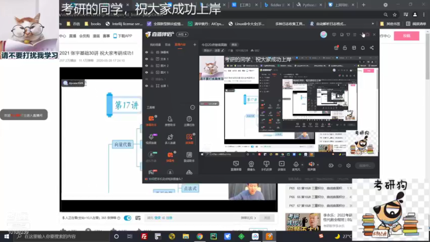Add a new scene with plus button
This screenshot has width=430, height=242.
(195, 45)
